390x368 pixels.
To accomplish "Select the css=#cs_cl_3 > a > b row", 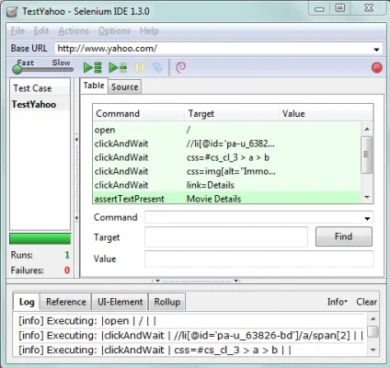I will [x=226, y=157].
